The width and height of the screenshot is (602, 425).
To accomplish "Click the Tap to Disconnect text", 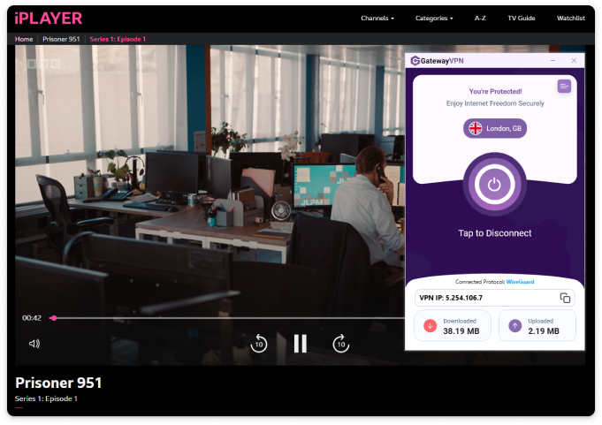I will [494, 233].
